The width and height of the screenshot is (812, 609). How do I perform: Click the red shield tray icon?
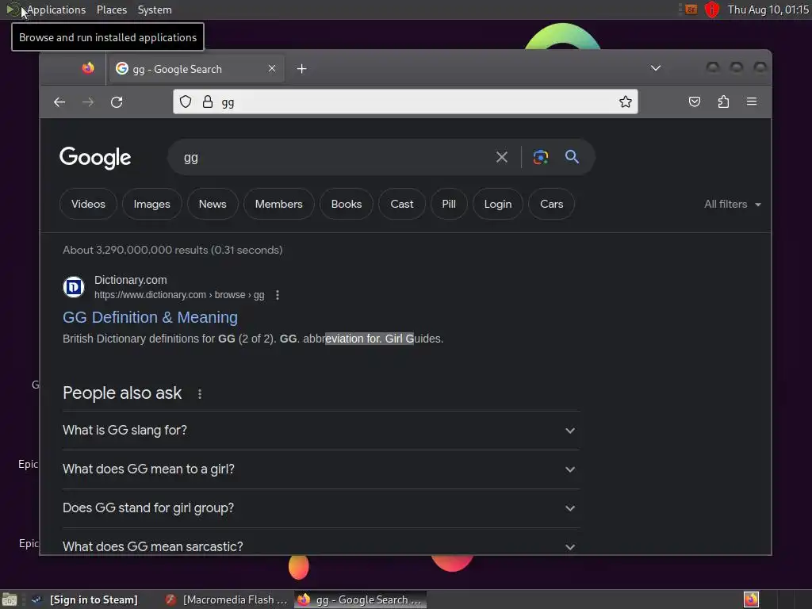712,10
